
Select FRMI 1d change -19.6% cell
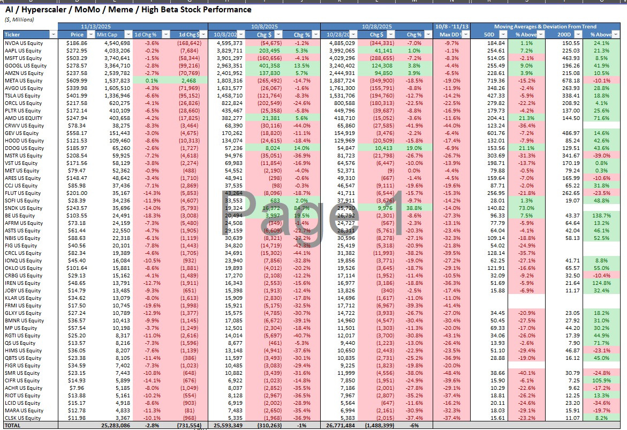click(152, 306)
